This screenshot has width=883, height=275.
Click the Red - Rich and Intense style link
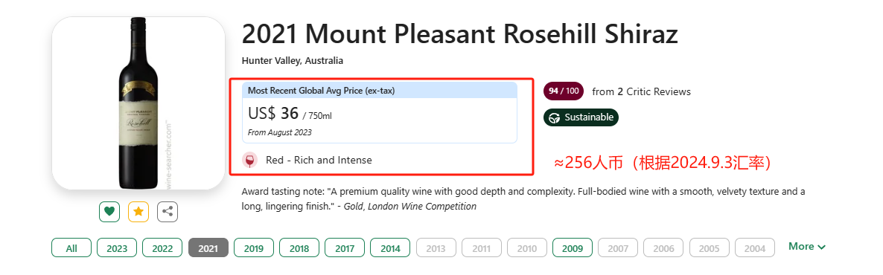point(319,161)
